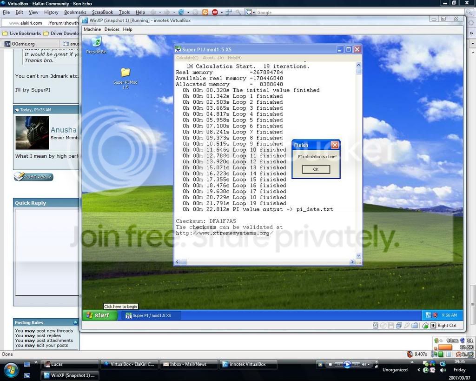Open the Calculate(C) menu in Super PI
This screenshot has width=476, height=381.
187,58
